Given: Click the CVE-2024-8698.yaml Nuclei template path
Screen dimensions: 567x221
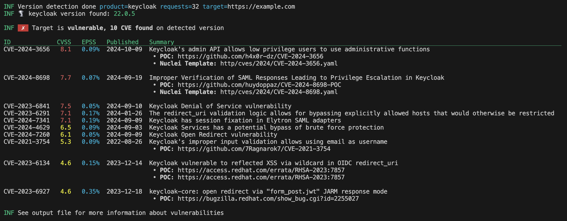Looking at the screenshot, I should point(279,92).
